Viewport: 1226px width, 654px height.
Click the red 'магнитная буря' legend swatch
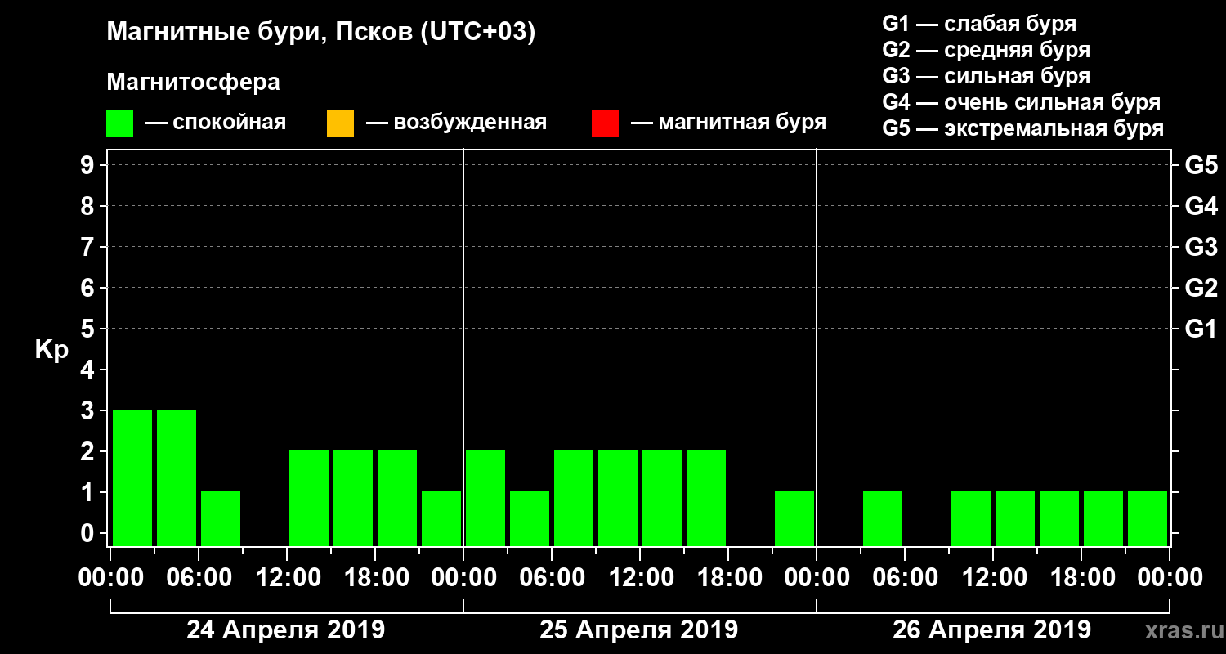tap(605, 123)
